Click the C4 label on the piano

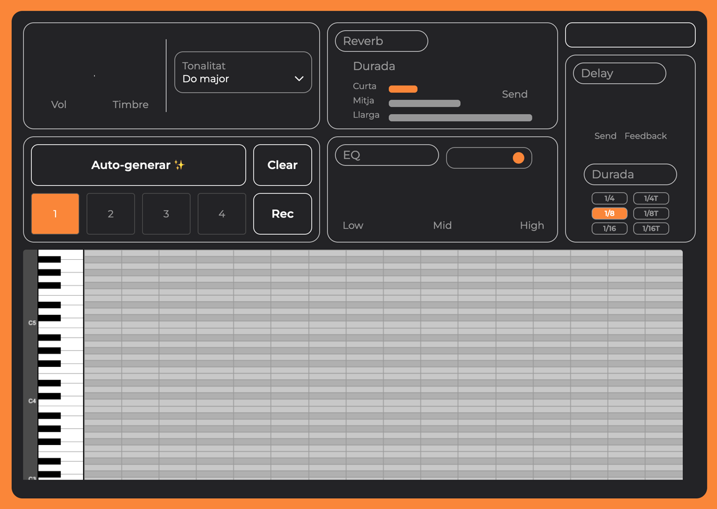click(32, 401)
